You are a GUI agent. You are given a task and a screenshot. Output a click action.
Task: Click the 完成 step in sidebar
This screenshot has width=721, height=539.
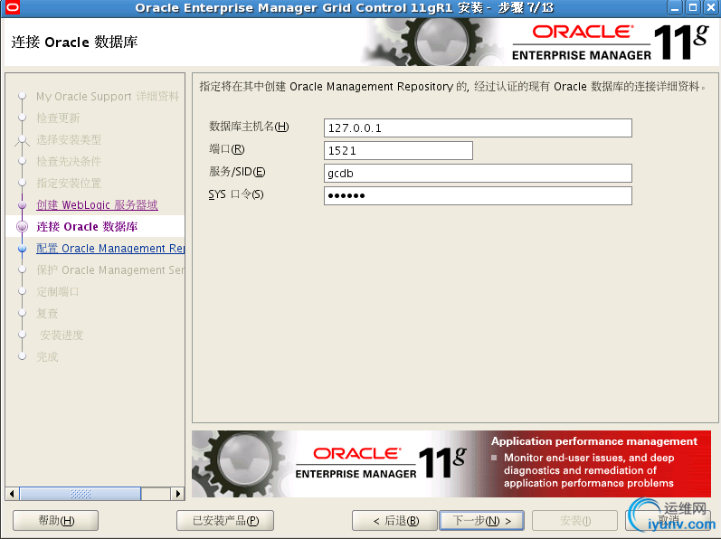47,357
